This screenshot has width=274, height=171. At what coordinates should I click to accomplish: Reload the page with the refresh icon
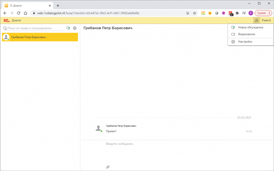pyautogui.click(x=19, y=13)
